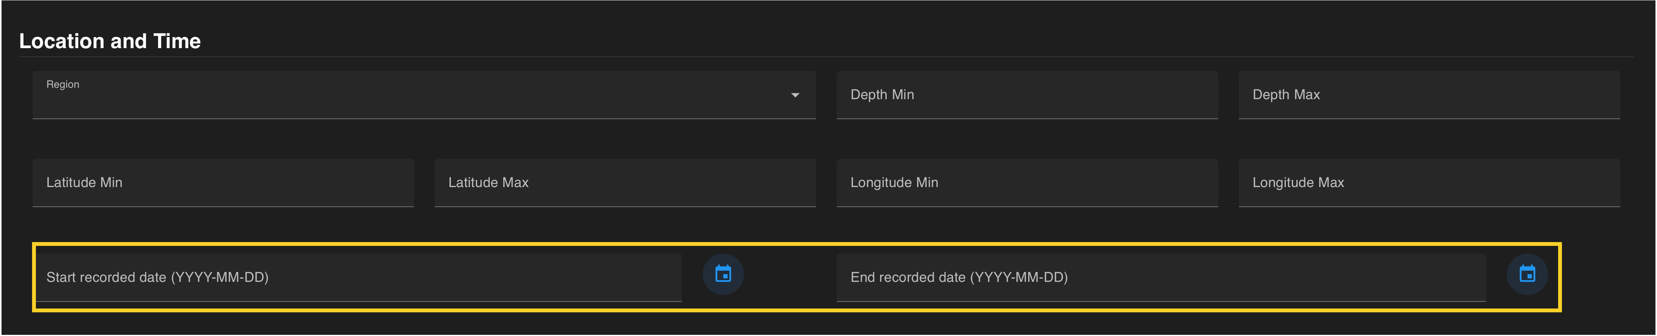The image size is (1657, 336).
Task: Click the Region label text
Action: click(x=62, y=84)
